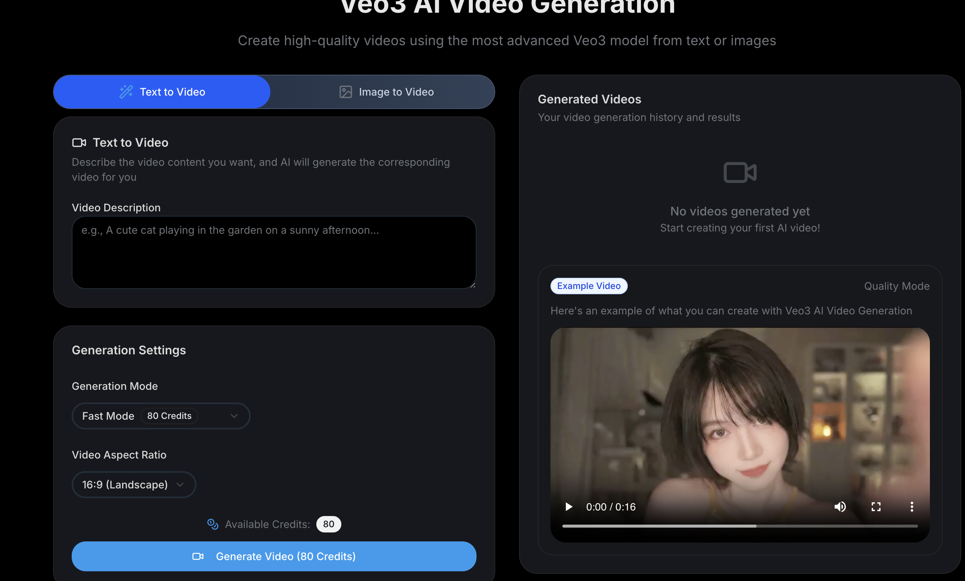Image resolution: width=965 pixels, height=581 pixels.
Task: Click the Video Description label
Action: (x=116, y=208)
